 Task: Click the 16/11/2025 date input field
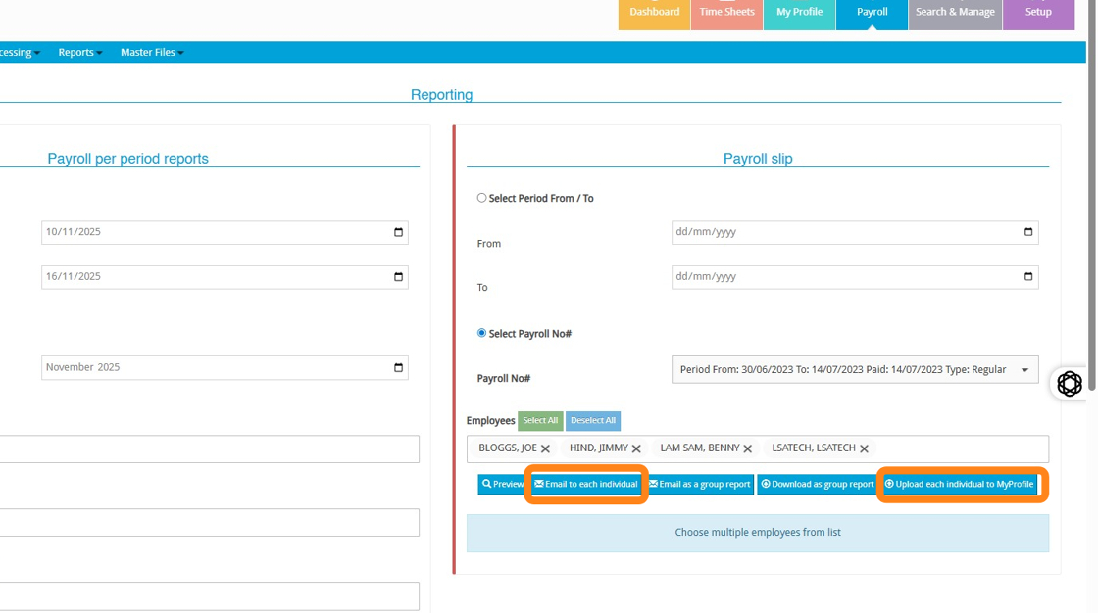pos(216,276)
